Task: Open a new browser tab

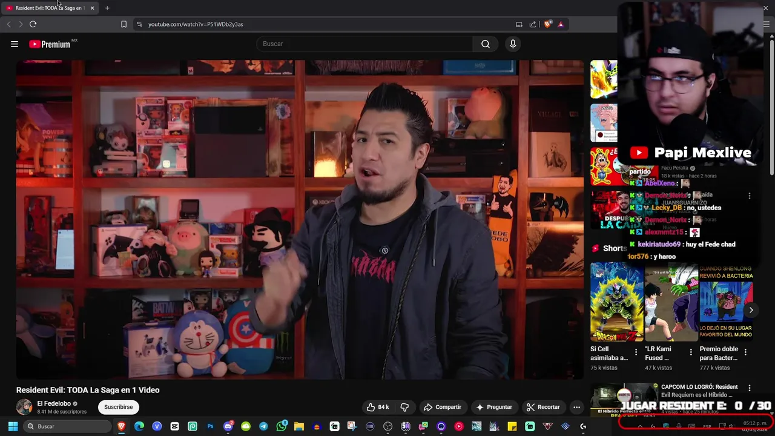Action: (107, 8)
